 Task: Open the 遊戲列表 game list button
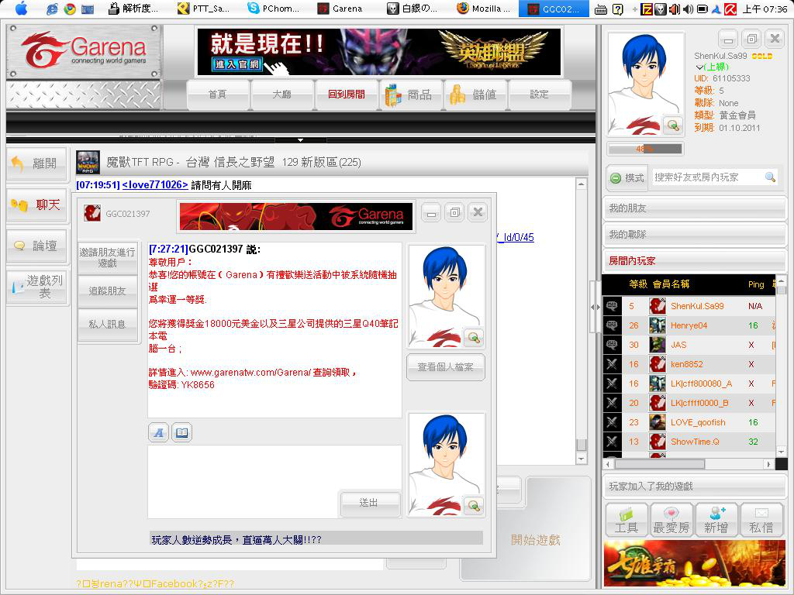point(36,287)
